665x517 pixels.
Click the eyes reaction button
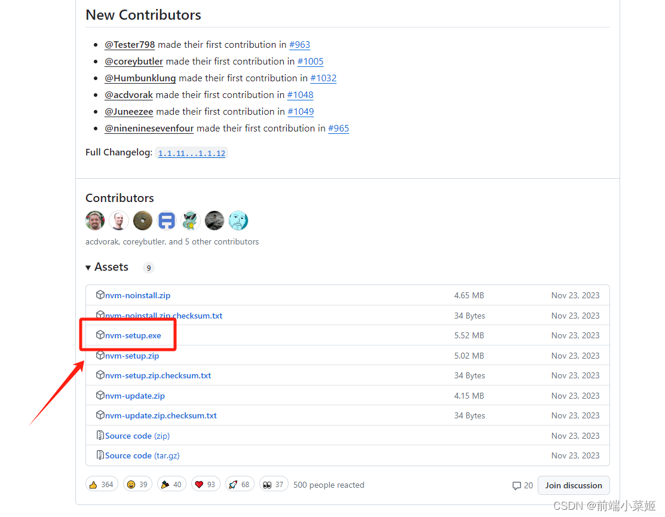click(274, 484)
